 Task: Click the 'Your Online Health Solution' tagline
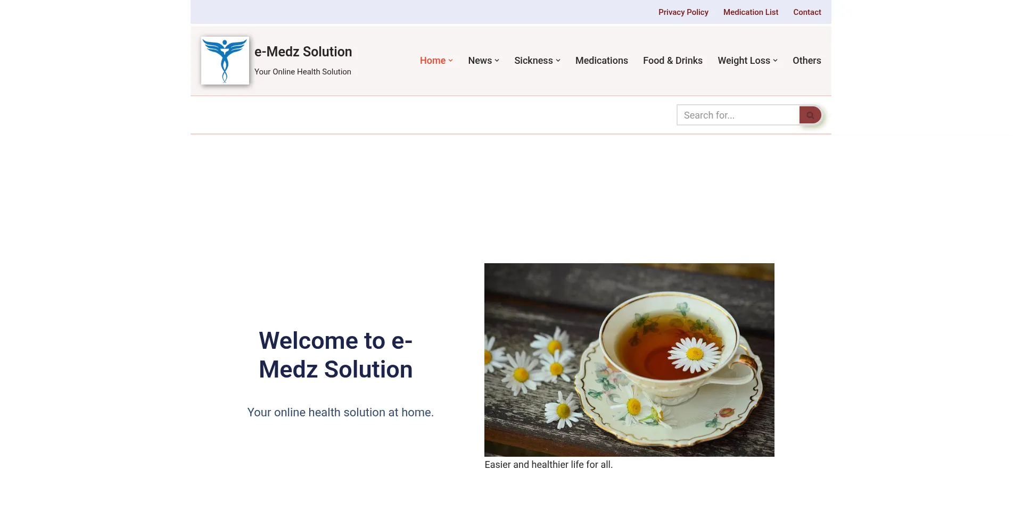302,72
